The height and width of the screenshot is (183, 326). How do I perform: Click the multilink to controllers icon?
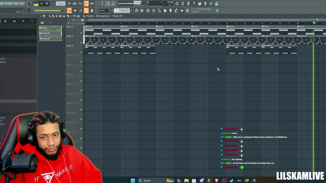point(92,10)
